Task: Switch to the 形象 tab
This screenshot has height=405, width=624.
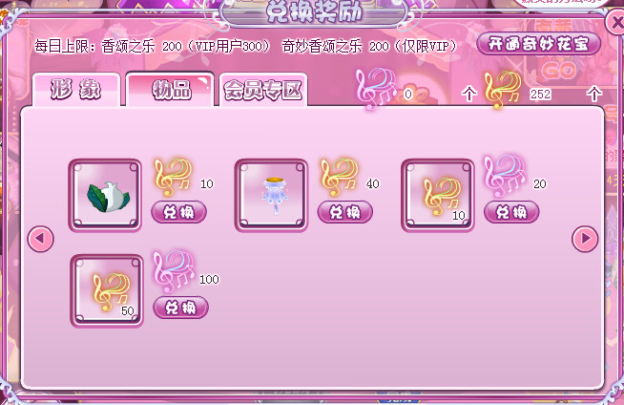Action: 76,90
